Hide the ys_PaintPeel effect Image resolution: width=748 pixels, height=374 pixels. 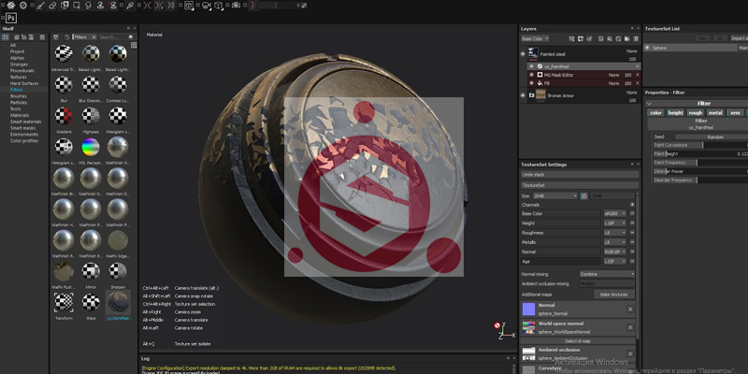(531, 66)
